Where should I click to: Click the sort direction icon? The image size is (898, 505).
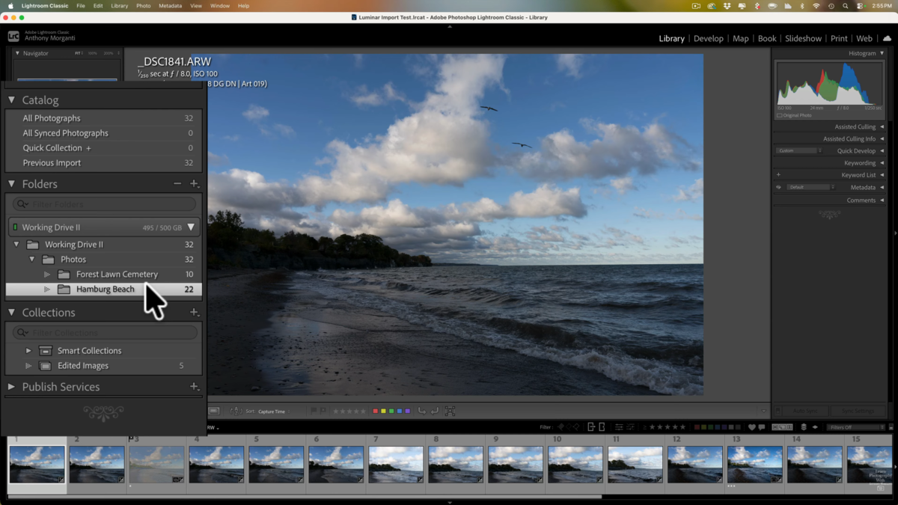[x=236, y=411]
